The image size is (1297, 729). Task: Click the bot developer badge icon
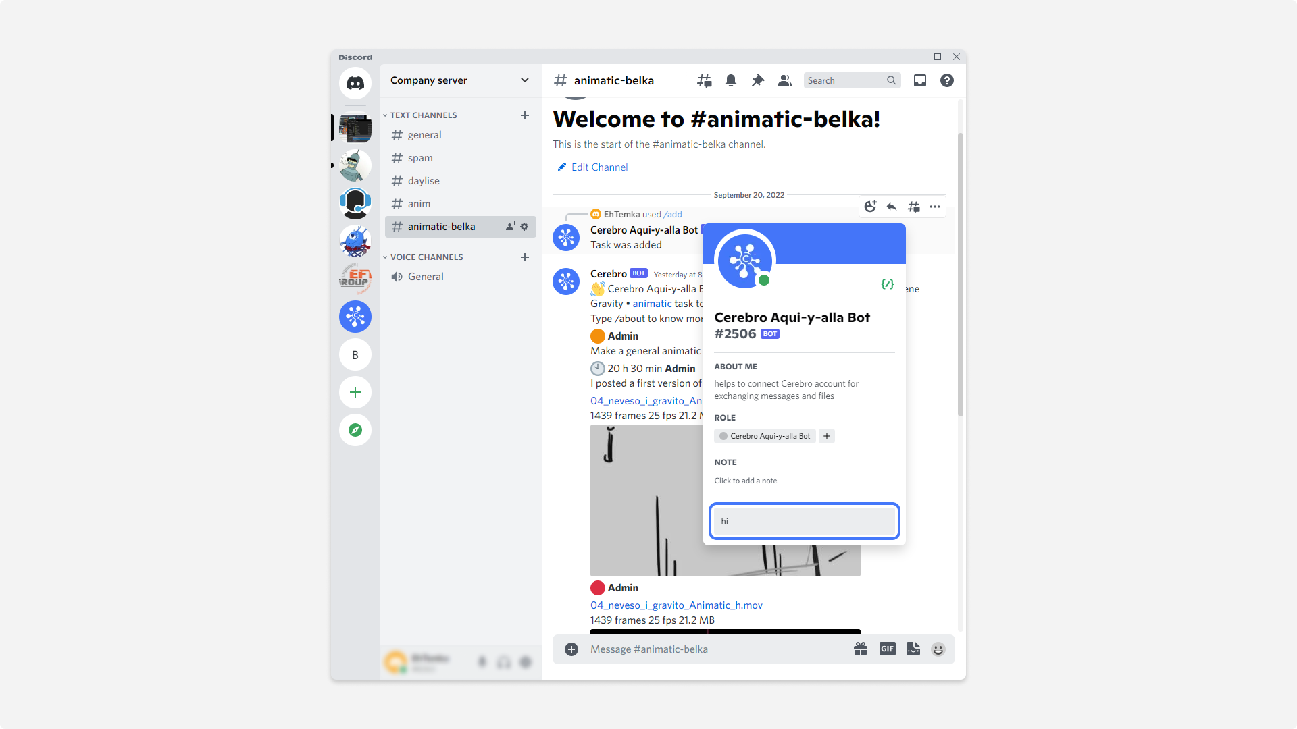pyautogui.click(x=888, y=284)
